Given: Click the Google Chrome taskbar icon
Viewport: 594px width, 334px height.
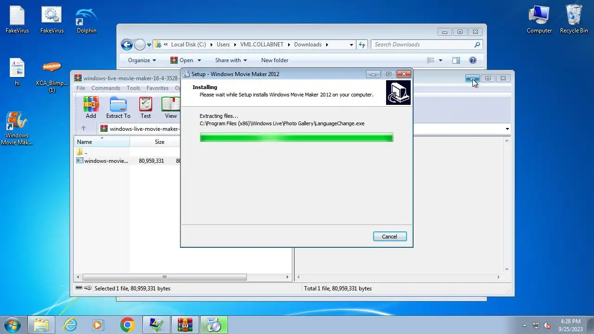Looking at the screenshot, I should pos(127,325).
